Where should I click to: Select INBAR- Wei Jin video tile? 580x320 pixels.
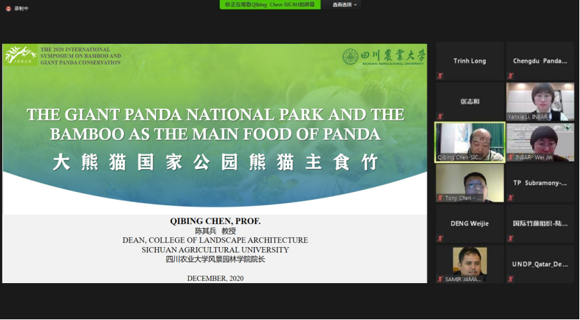click(540, 143)
